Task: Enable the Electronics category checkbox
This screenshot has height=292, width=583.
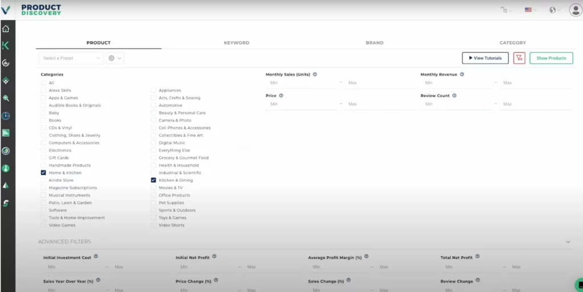Action: (x=43, y=151)
